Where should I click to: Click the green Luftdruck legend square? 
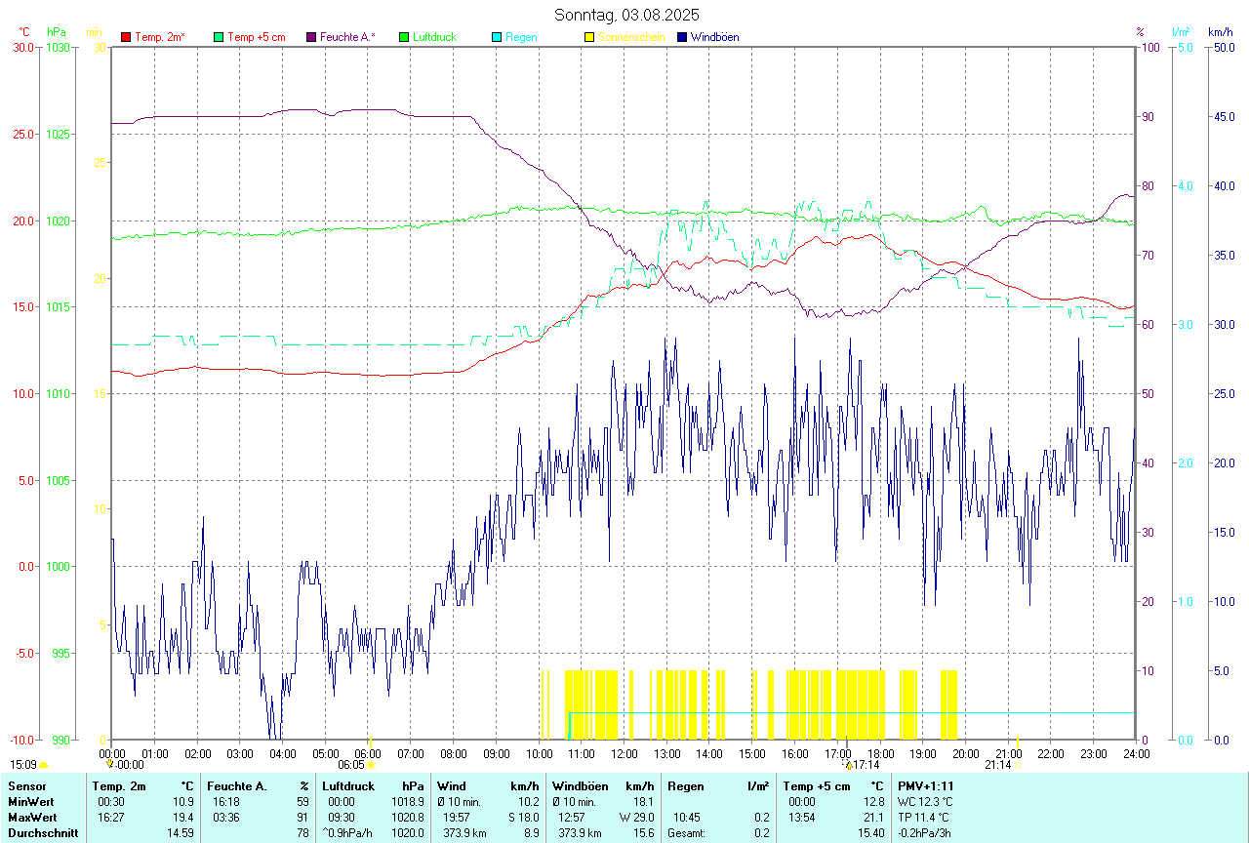click(404, 37)
